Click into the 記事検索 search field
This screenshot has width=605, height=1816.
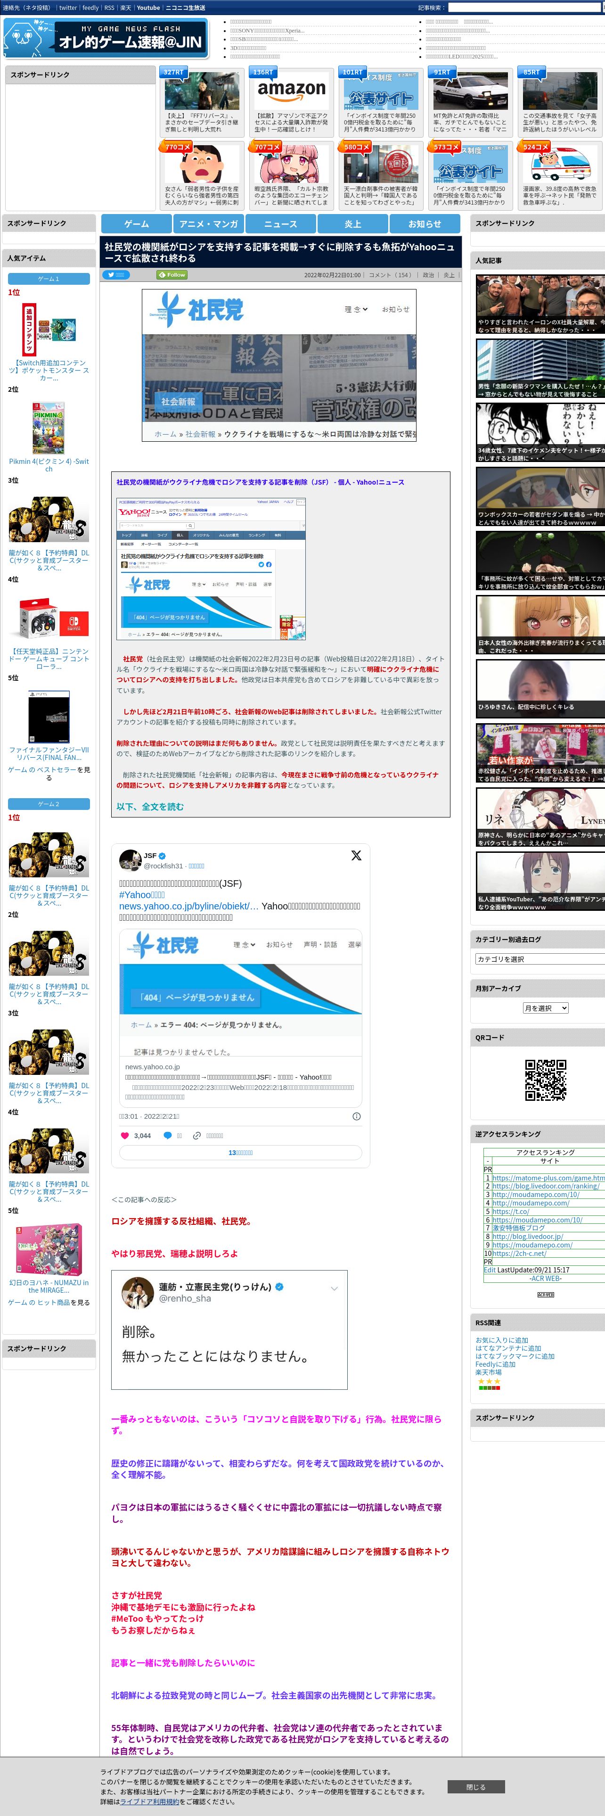point(524,8)
